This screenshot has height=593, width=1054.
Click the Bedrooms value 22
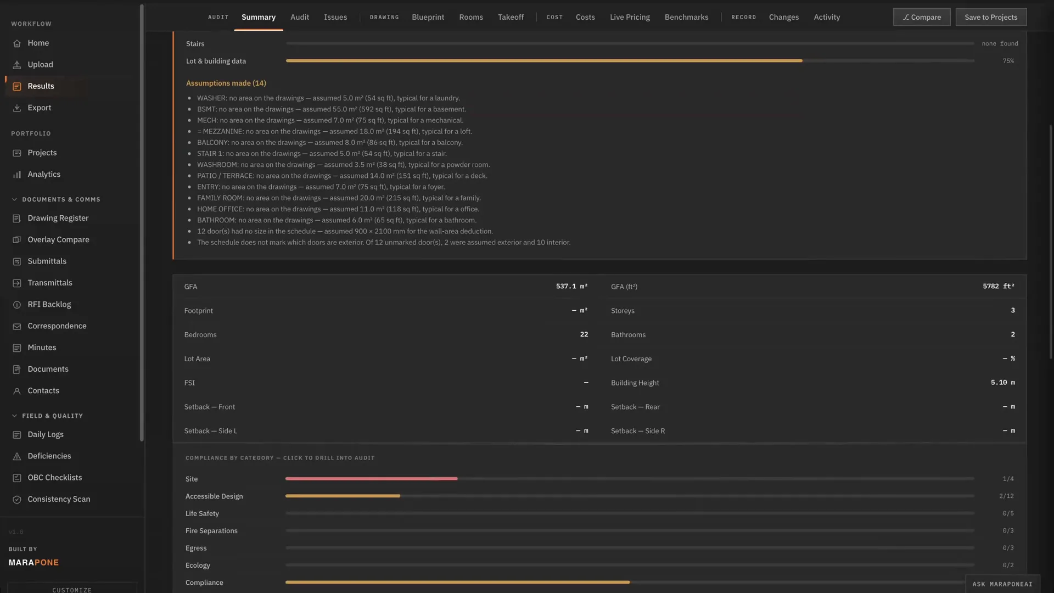click(584, 334)
